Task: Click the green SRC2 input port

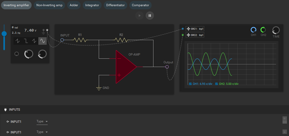Action: (x=183, y=35)
